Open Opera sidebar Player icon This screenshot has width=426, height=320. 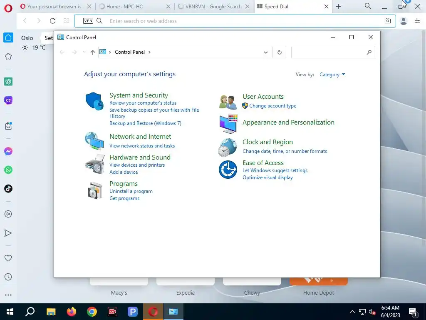[8, 214]
